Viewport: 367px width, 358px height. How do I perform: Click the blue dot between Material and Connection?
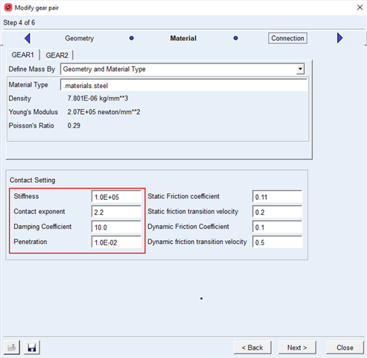[236, 38]
